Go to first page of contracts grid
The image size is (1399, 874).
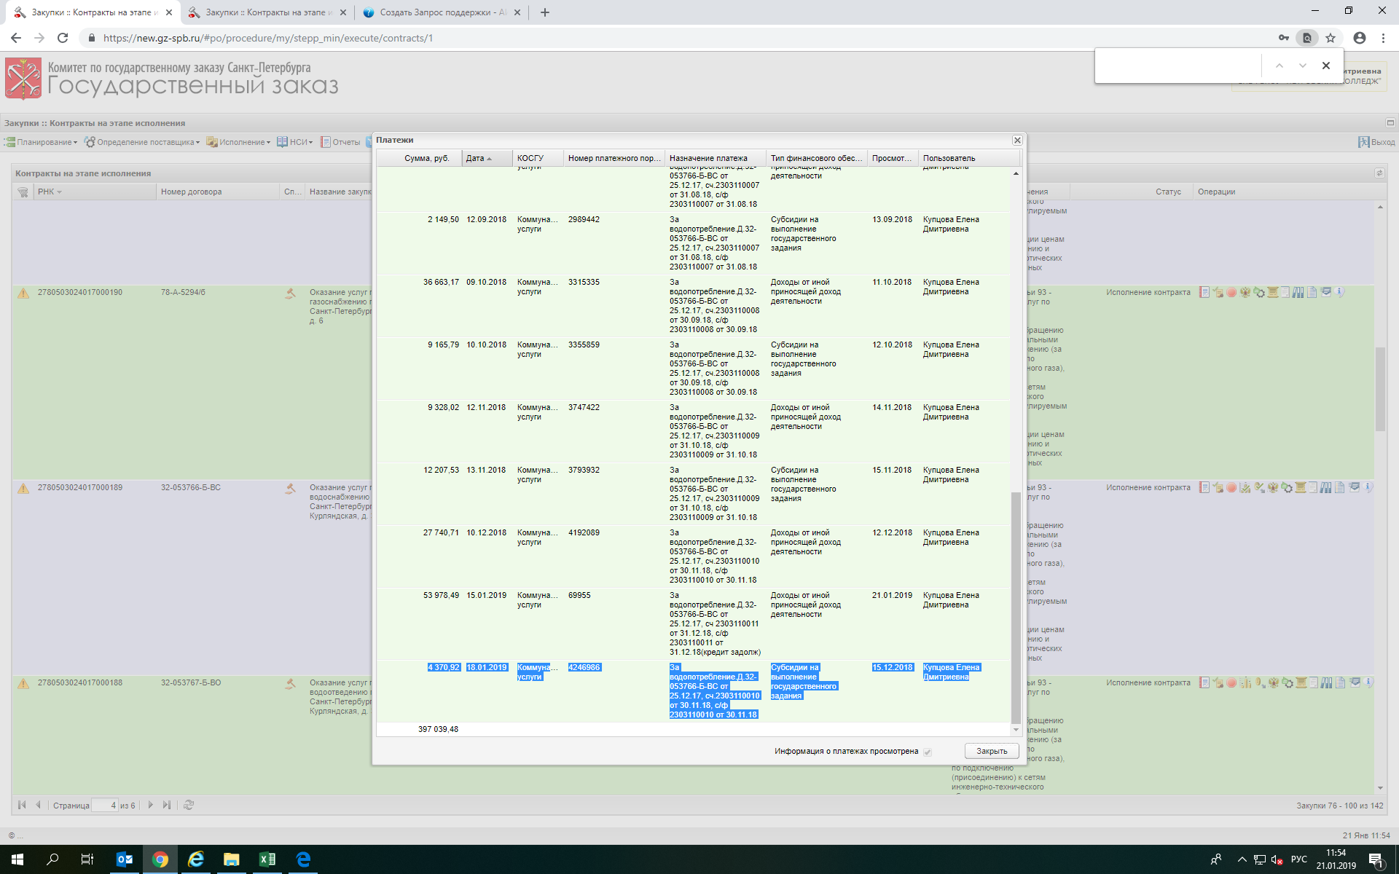(22, 805)
